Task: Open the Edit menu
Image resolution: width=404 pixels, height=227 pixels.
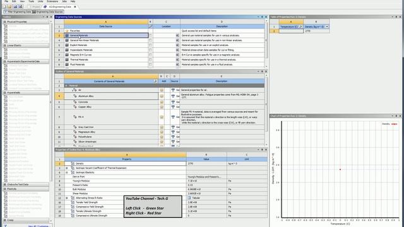Action: pos(14,1)
